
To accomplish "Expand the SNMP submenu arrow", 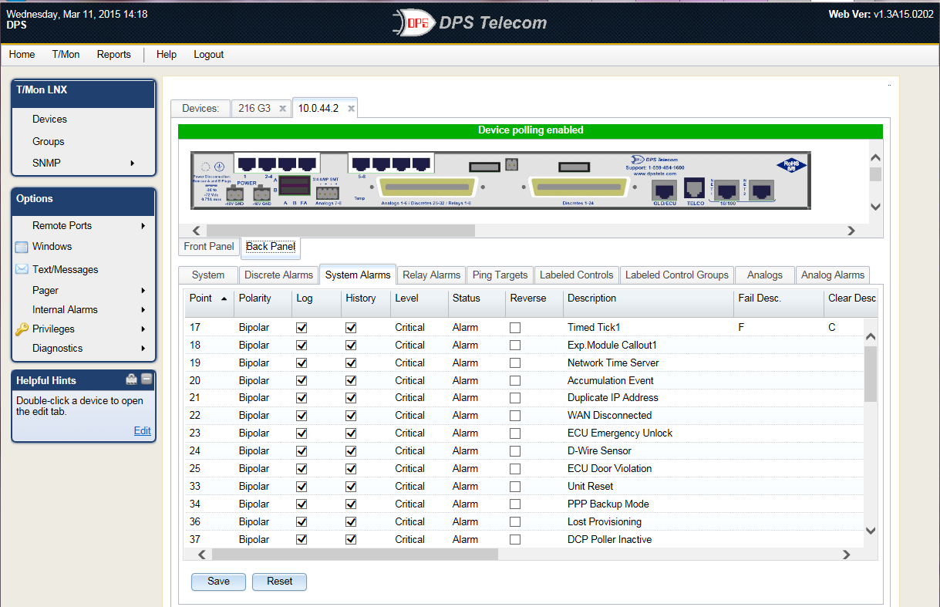I will coord(133,164).
